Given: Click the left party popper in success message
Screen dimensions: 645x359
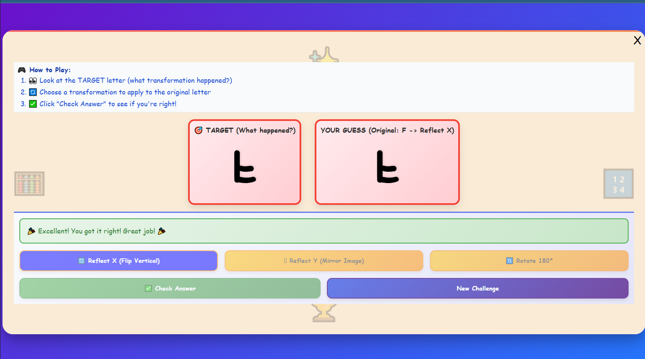Looking at the screenshot, I should tap(31, 231).
